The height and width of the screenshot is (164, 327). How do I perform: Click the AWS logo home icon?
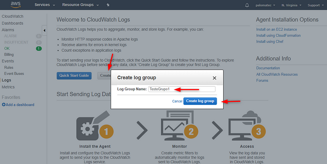click(x=16, y=4)
